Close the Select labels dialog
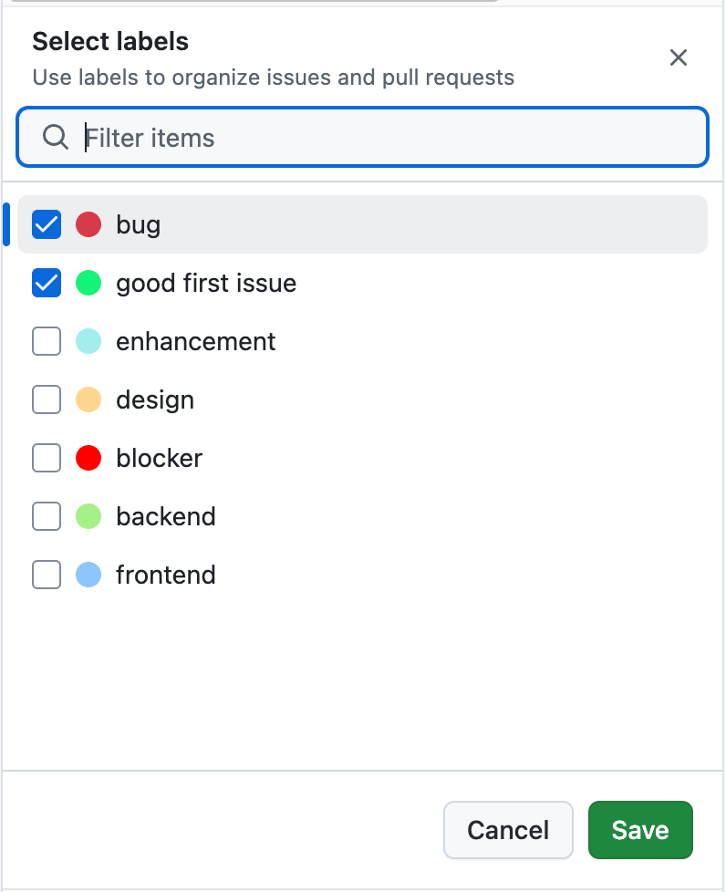 [679, 58]
